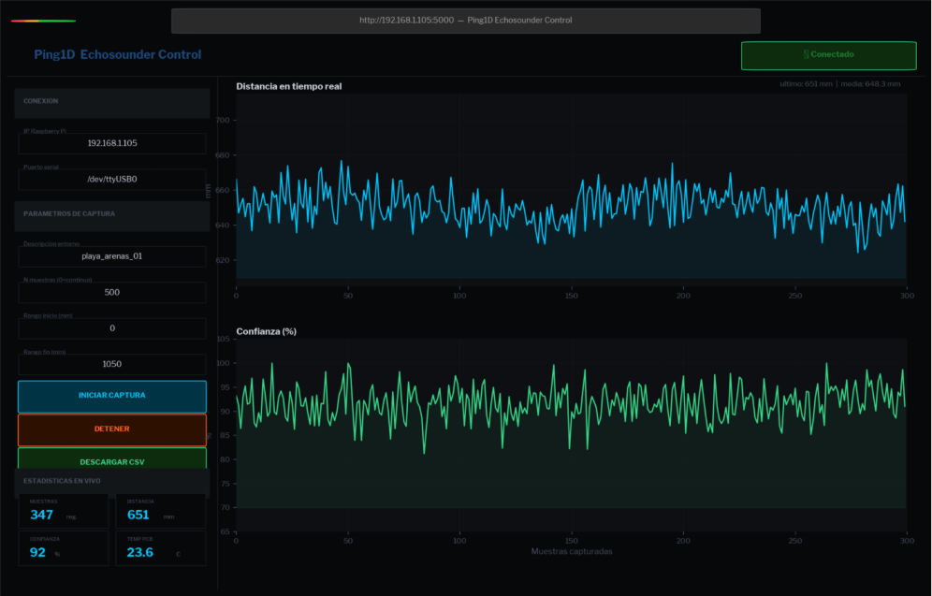Click the Rango fin field showing 1050
This screenshot has height=596, width=932.
112,364
